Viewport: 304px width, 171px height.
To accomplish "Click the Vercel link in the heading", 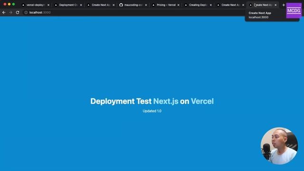I will point(202,101).
